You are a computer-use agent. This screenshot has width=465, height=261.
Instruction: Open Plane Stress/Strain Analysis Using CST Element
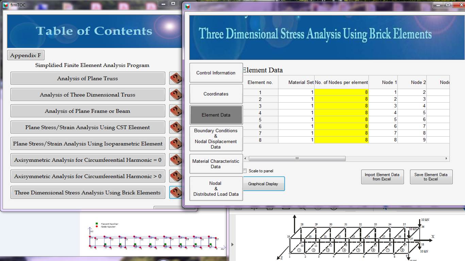[88, 127]
